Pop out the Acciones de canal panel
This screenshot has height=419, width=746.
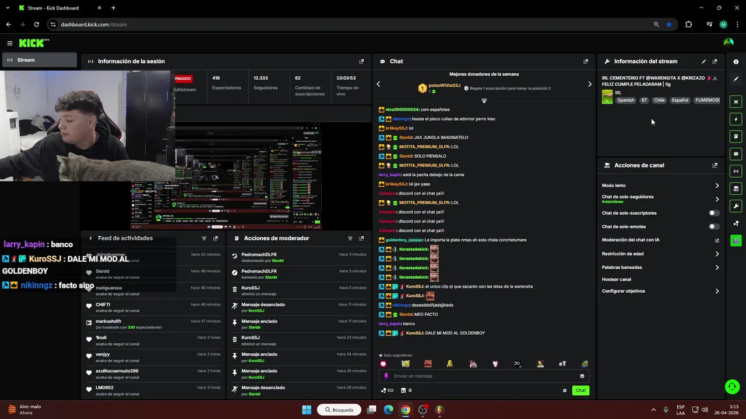pos(715,165)
